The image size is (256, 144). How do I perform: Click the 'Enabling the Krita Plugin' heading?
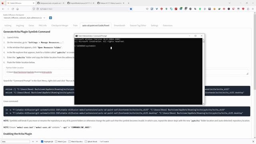pos(18,134)
